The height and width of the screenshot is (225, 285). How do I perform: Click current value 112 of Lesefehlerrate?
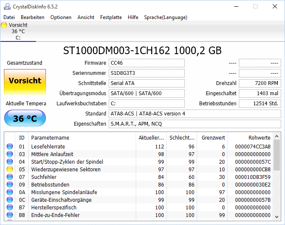click(x=159, y=146)
